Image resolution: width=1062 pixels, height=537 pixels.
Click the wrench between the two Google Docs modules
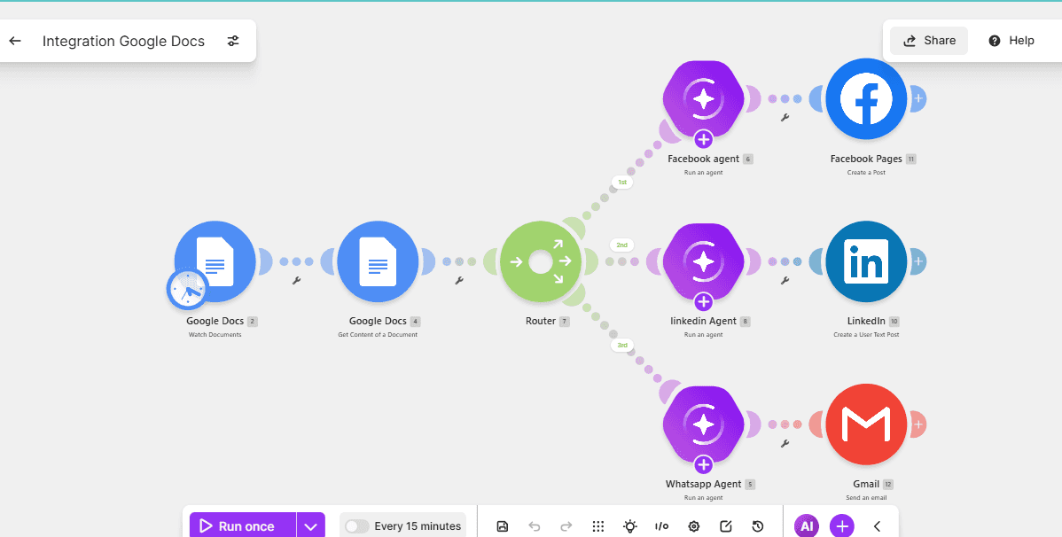click(x=296, y=280)
